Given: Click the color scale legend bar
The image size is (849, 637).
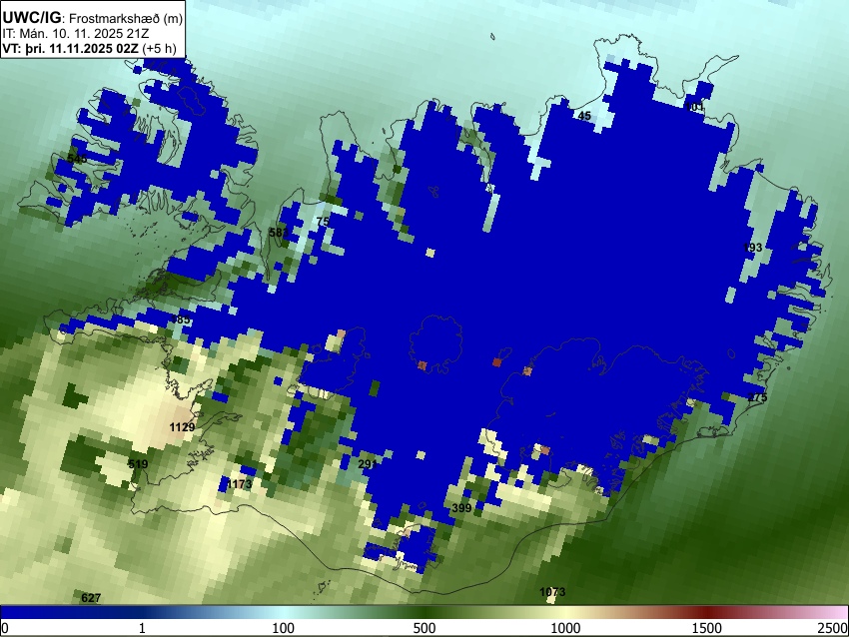Looking at the screenshot, I should [424, 613].
